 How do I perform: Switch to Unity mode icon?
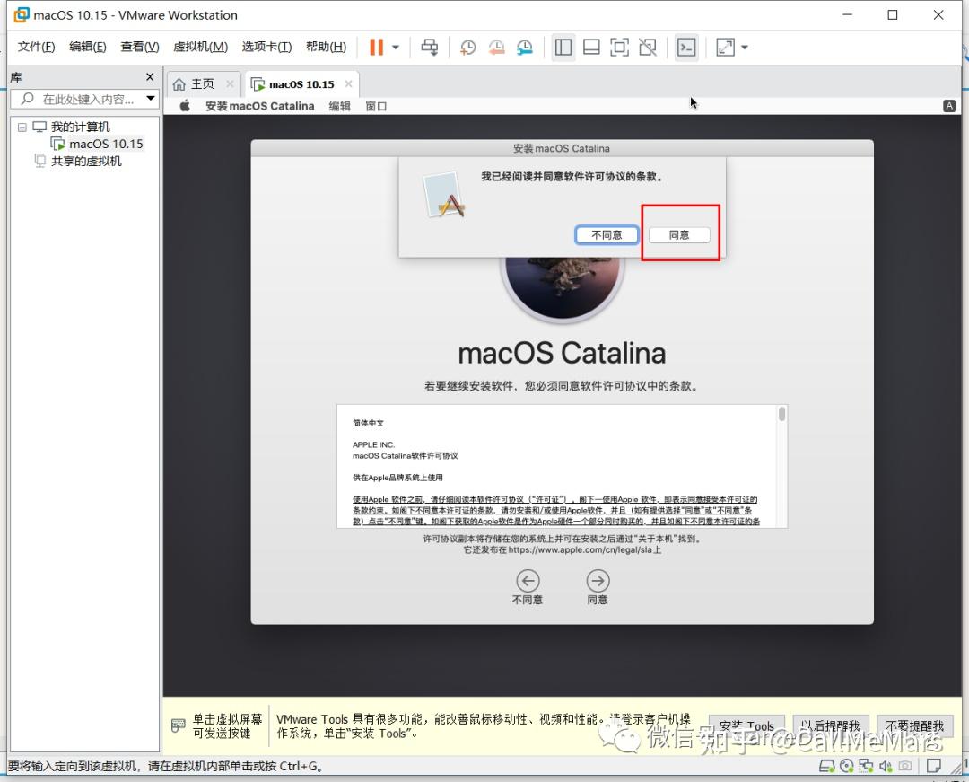(x=648, y=47)
